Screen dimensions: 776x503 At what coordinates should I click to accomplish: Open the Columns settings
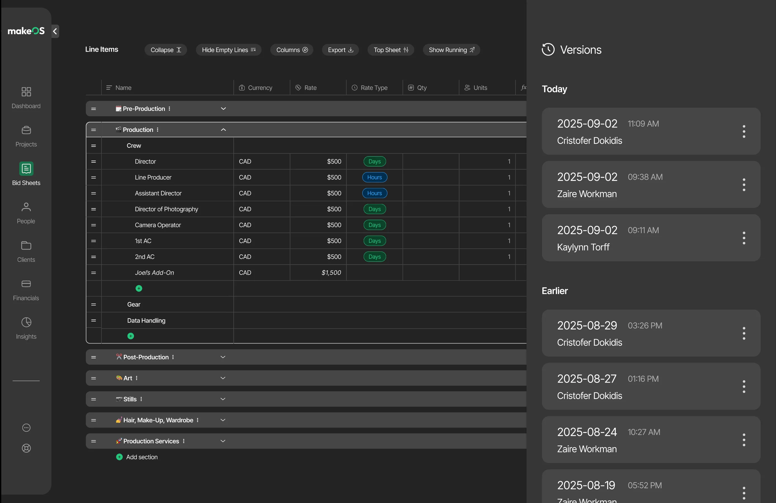coord(292,50)
